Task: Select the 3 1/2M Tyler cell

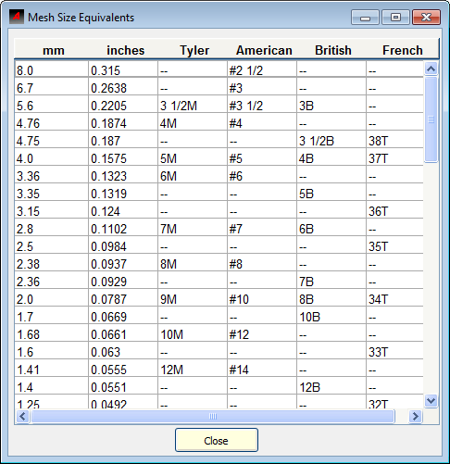Action: click(x=193, y=106)
